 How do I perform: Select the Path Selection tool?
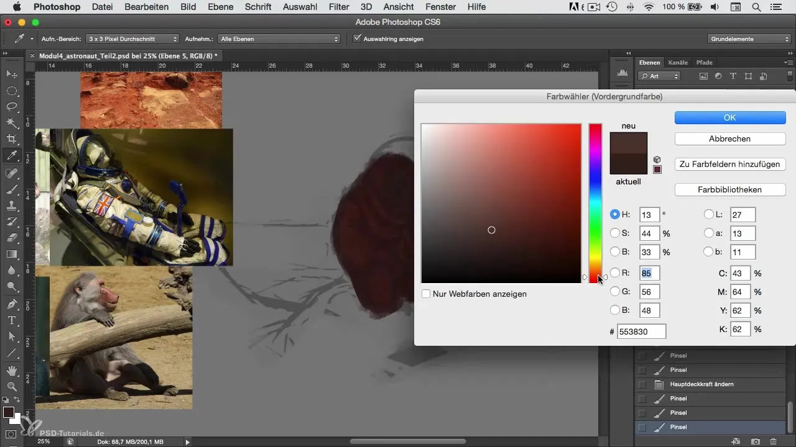click(12, 336)
